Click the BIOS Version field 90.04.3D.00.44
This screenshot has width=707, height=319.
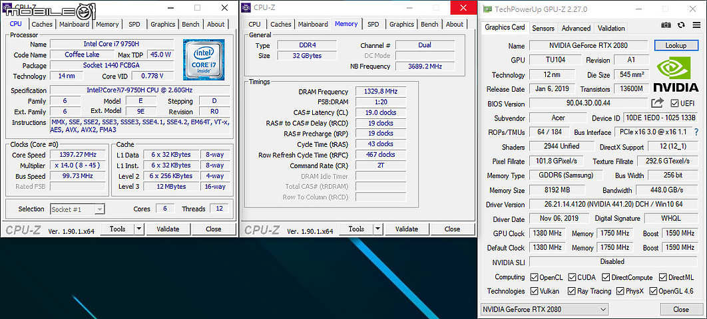[588, 104]
